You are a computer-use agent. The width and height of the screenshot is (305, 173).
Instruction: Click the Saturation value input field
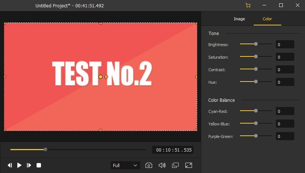tap(285, 57)
